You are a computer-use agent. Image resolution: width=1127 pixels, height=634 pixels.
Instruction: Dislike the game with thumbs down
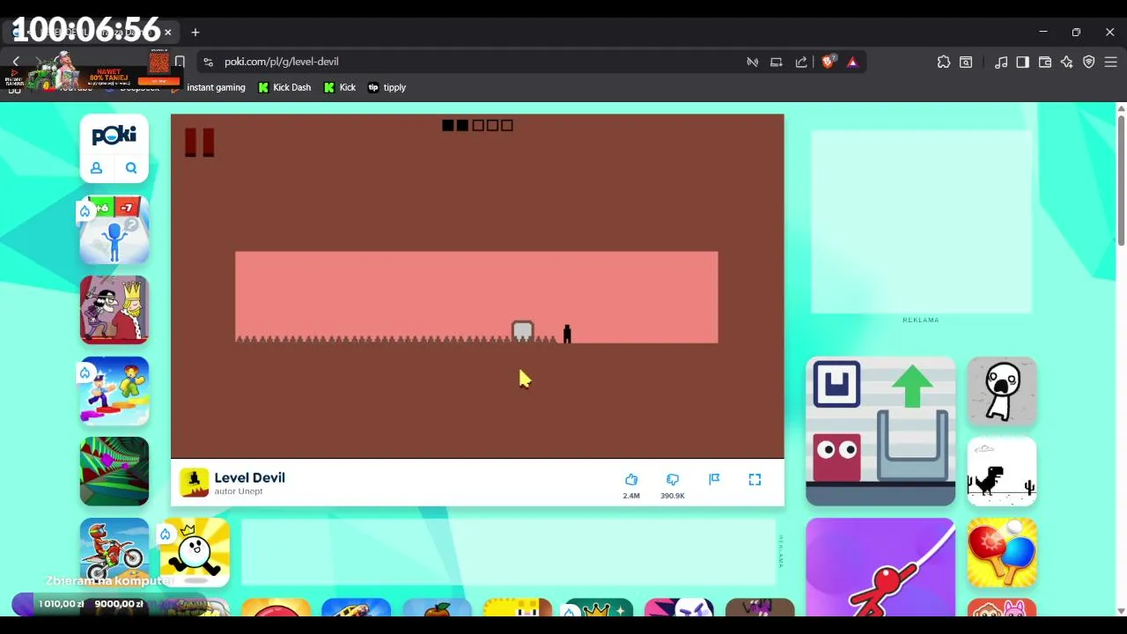[673, 480]
